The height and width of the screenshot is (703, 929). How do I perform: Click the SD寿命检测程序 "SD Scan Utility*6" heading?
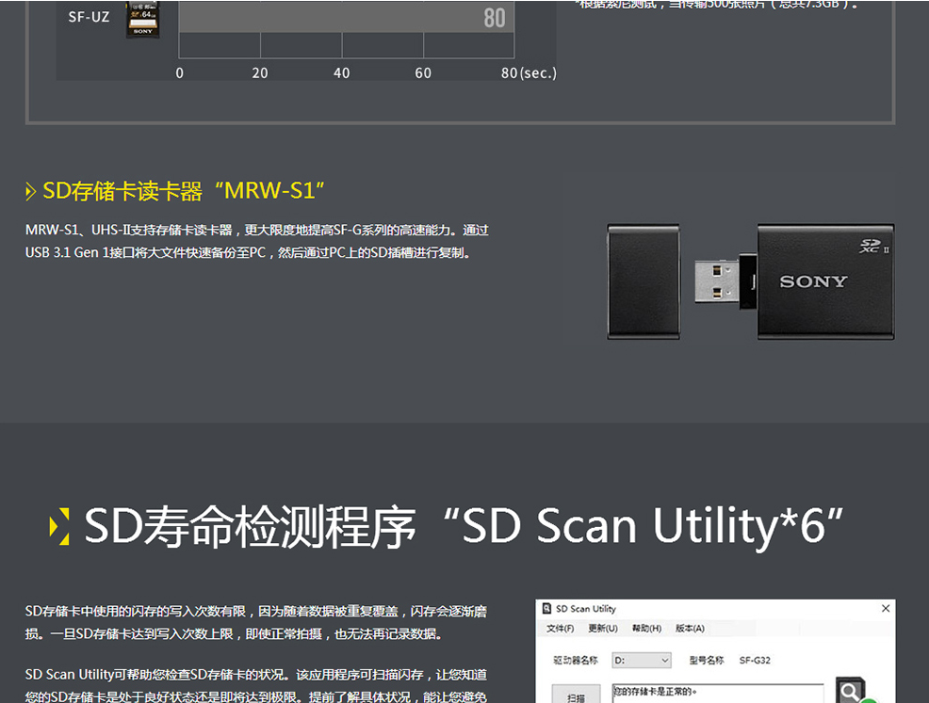point(464,526)
